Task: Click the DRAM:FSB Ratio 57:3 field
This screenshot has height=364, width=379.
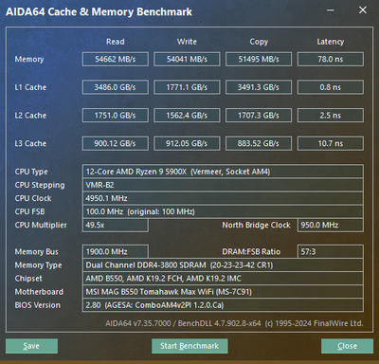Action: (331, 252)
